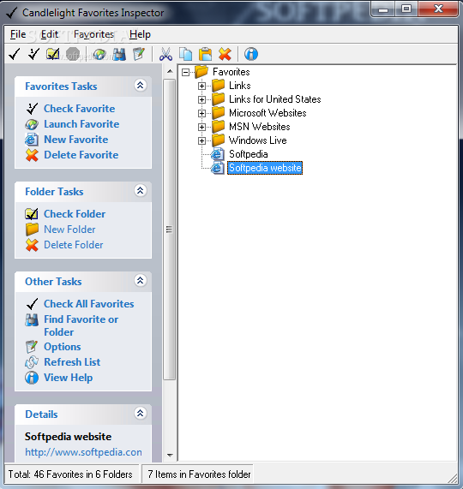Click the View Help task link

(x=69, y=378)
